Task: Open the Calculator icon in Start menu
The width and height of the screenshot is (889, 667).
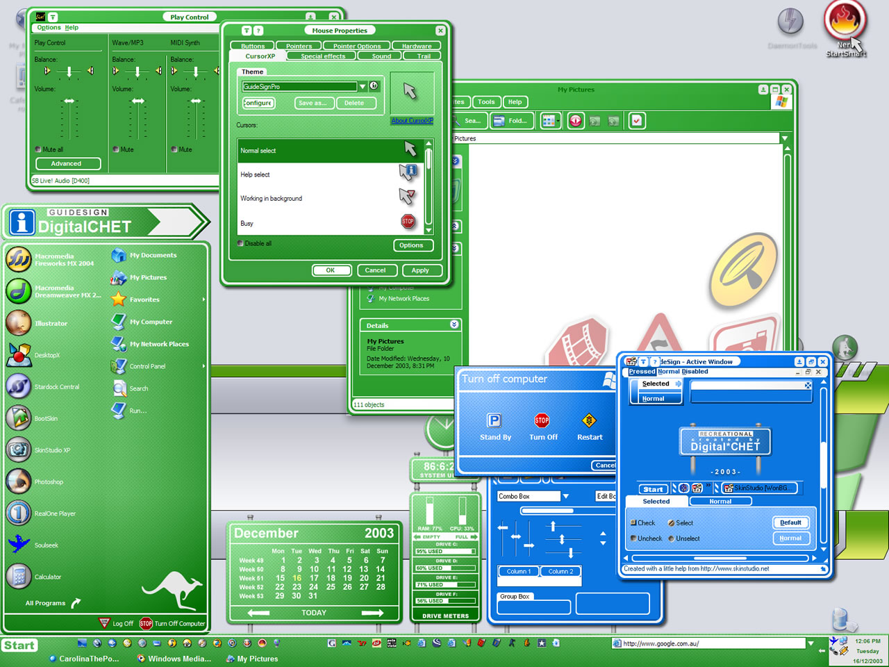Action: [19, 577]
